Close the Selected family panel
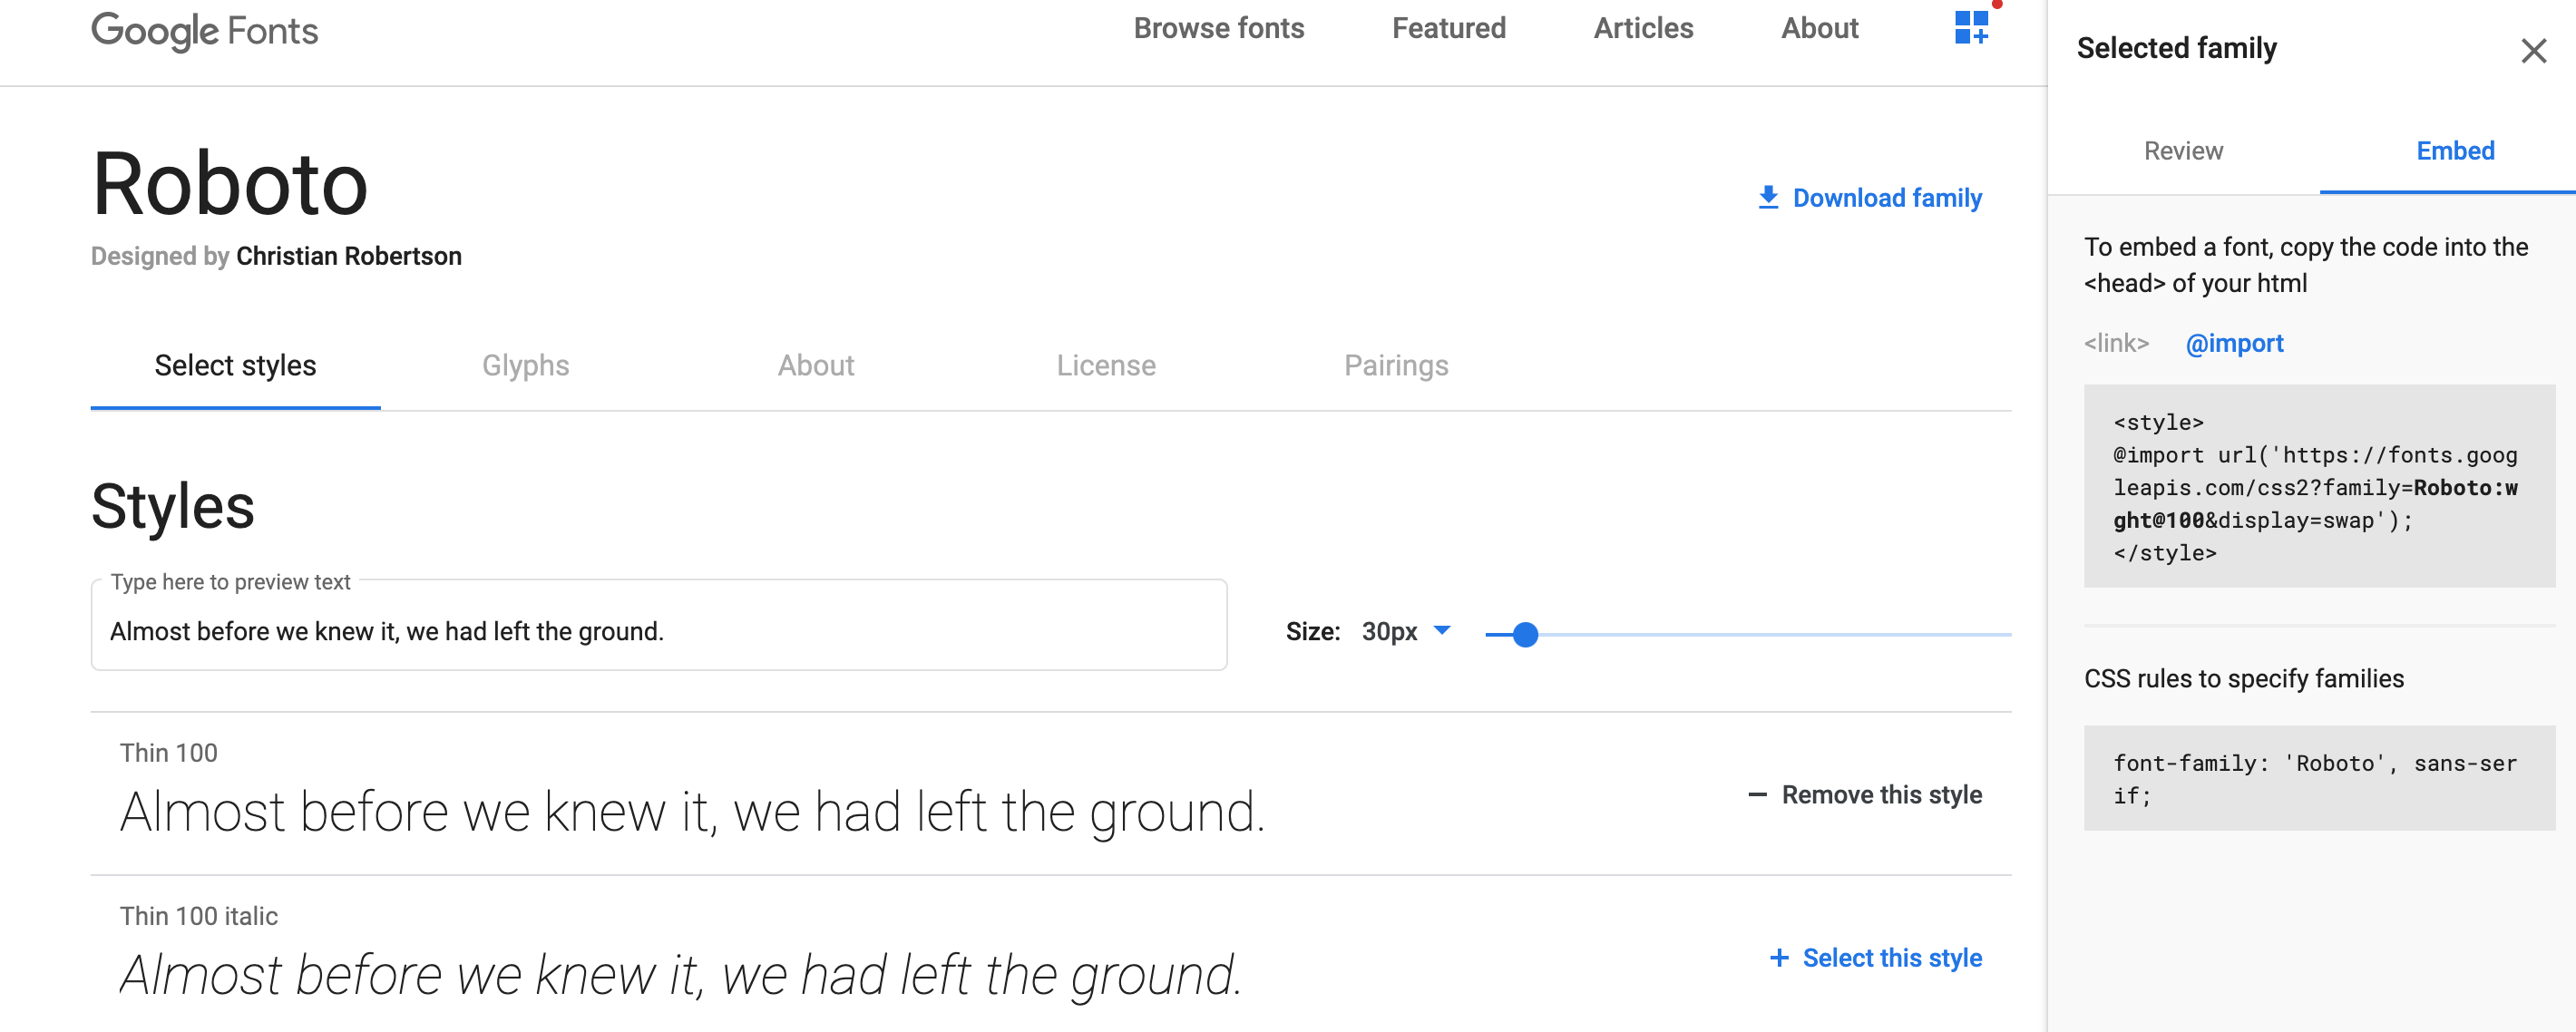 click(x=2533, y=51)
